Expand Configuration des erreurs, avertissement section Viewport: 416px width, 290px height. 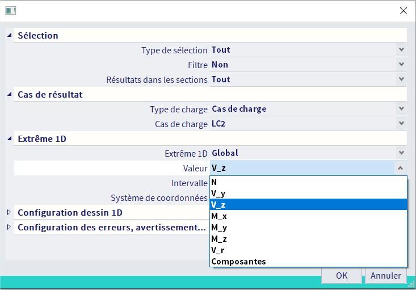[x=9, y=227]
